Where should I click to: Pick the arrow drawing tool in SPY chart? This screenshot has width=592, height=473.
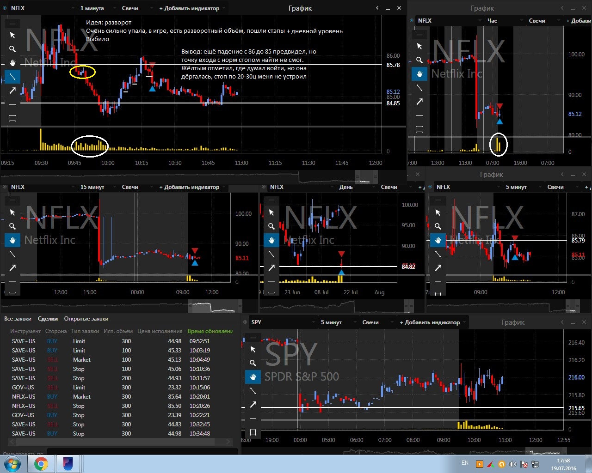[x=253, y=405]
